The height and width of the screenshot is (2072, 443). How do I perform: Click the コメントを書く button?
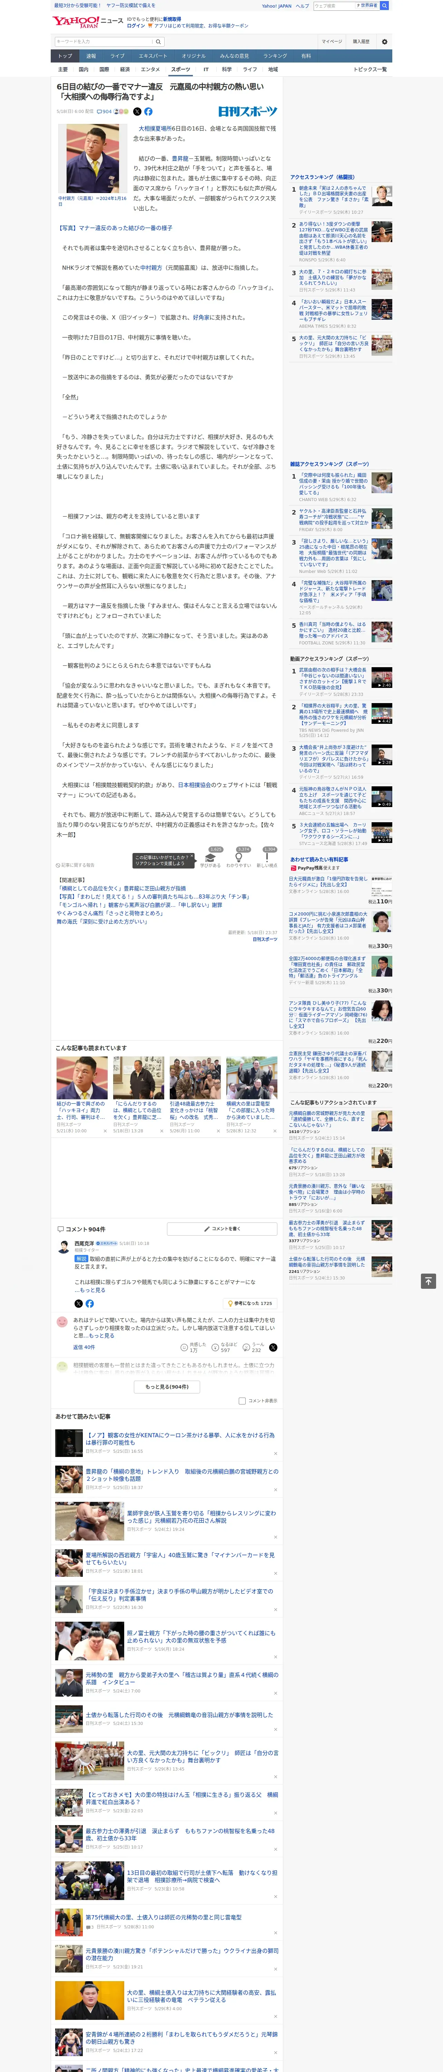[222, 1229]
